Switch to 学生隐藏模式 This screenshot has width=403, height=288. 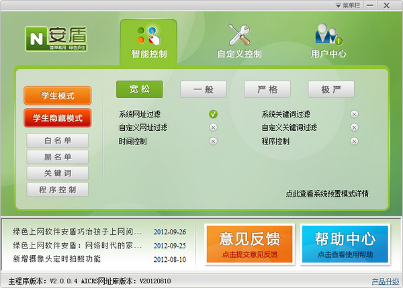pos(57,118)
